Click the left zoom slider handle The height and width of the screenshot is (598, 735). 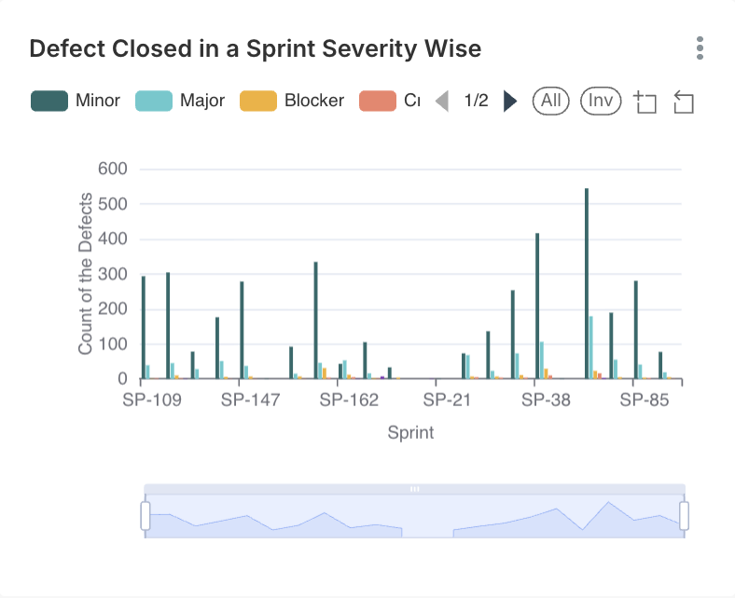tap(146, 515)
